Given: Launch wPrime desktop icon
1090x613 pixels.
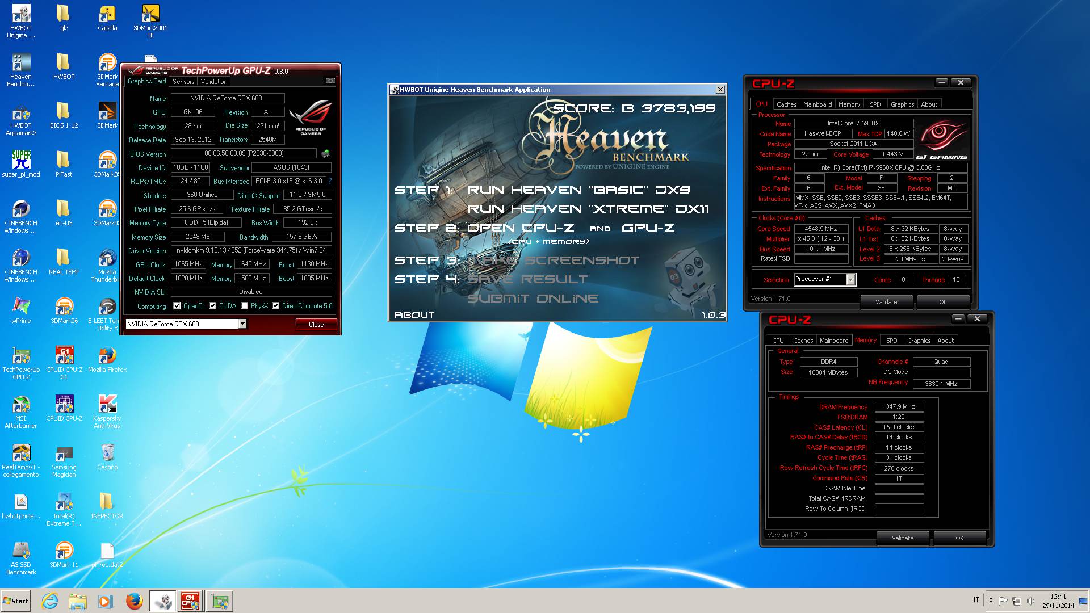Looking at the screenshot, I should [x=21, y=310].
